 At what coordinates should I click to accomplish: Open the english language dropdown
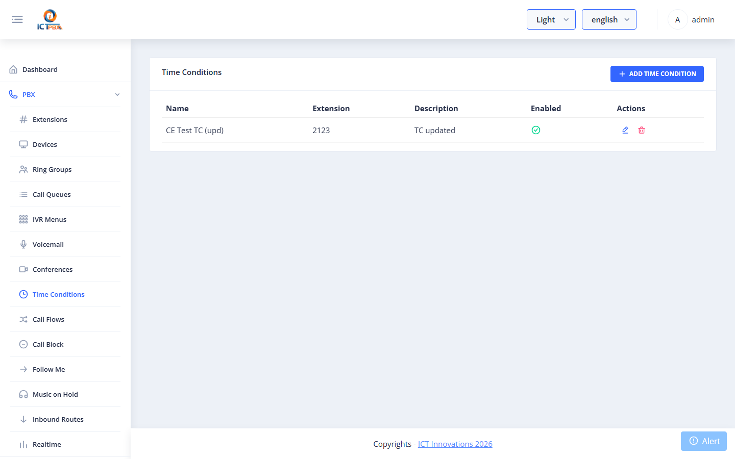tap(609, 19)
